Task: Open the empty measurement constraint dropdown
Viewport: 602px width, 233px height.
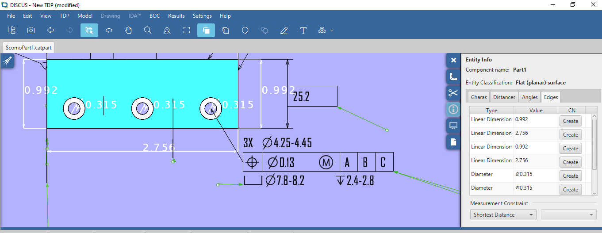Action: coord(568,215)
